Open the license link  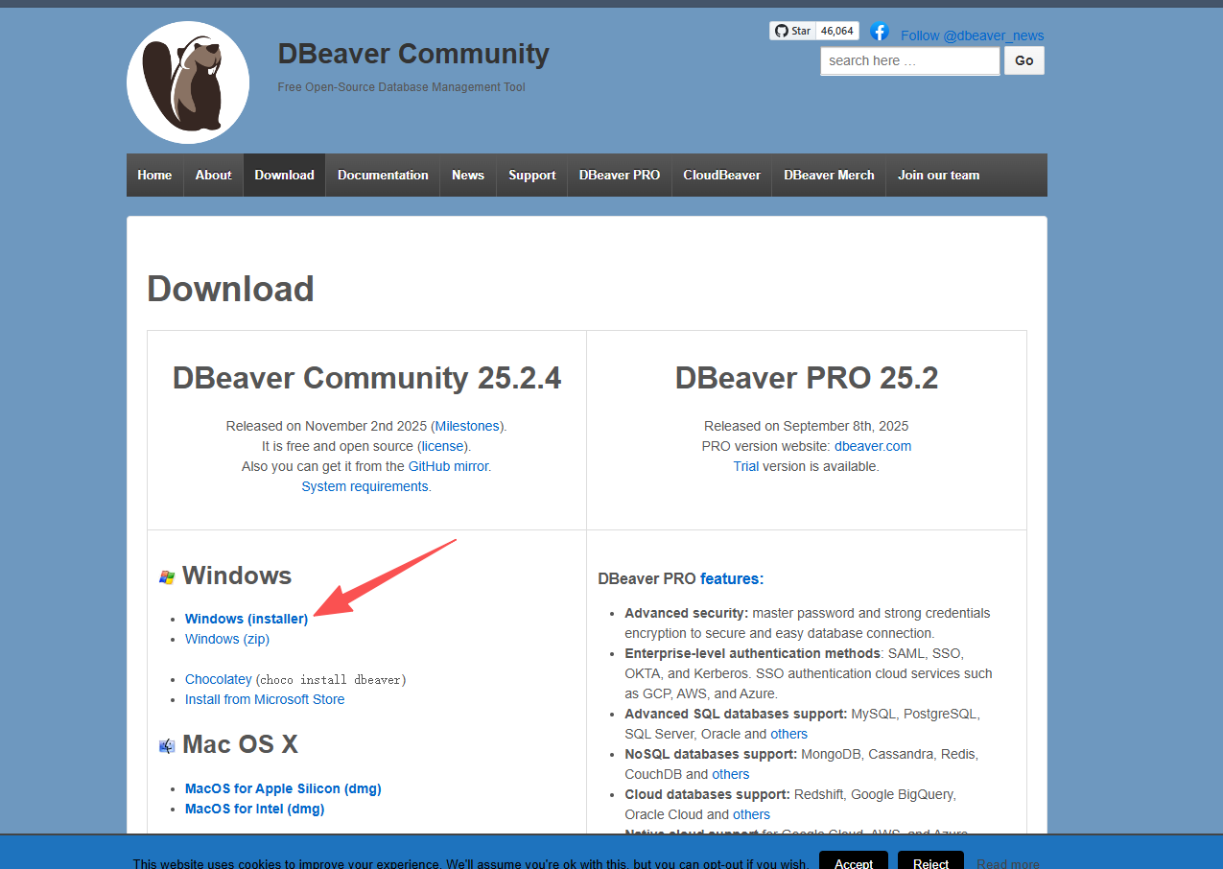tap(443, 446)
